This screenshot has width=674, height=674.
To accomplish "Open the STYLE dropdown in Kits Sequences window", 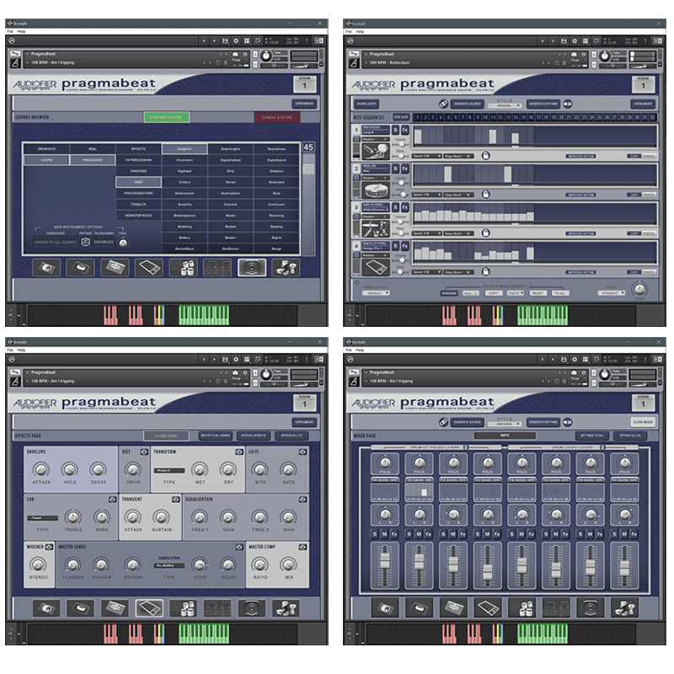I will [505, 105].
